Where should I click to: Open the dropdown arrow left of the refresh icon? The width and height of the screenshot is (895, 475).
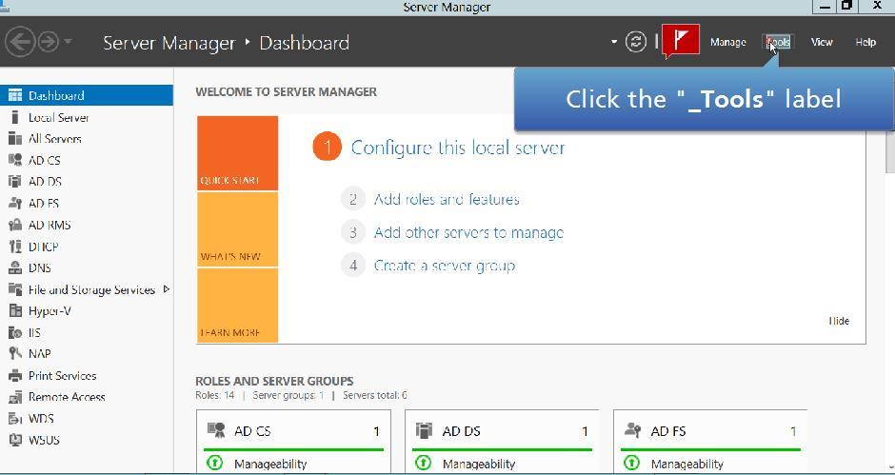coord(614,42)
